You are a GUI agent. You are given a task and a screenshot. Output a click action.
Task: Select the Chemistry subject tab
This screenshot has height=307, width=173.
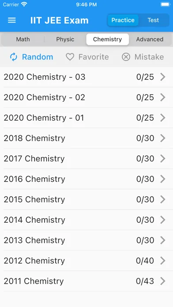[x=107, y=39]
